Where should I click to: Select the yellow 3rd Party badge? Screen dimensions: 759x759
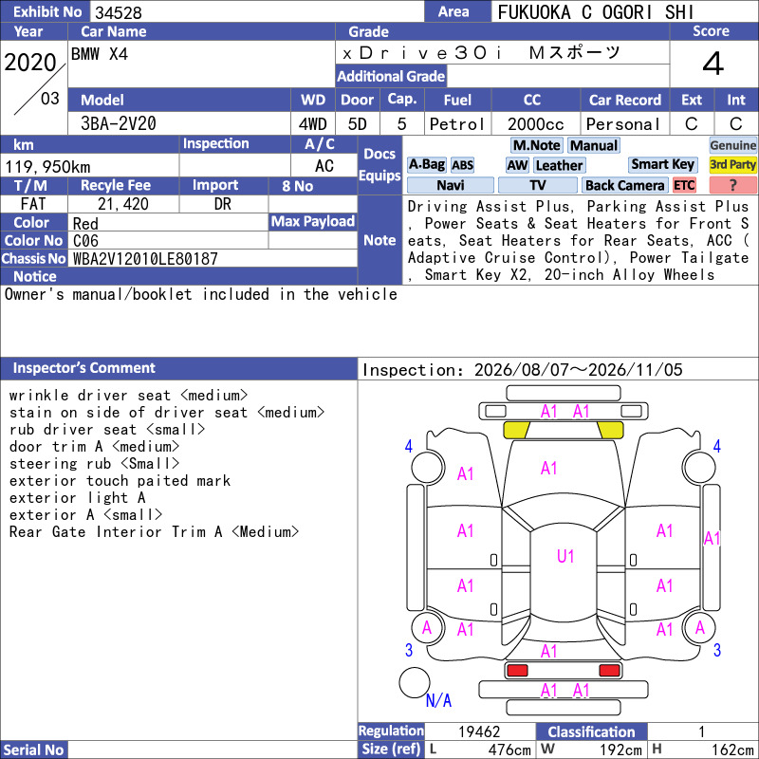click(x=732, y=164)
